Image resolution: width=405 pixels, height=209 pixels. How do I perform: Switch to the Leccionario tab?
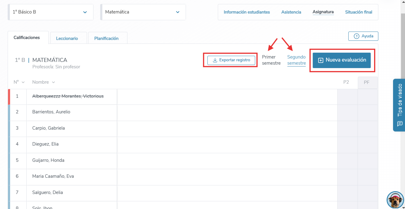(x=69, y=38)
